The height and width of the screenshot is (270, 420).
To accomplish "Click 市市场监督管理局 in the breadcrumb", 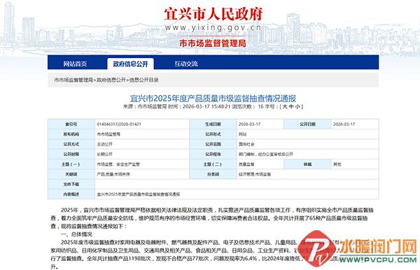I will tap(73, 80).
